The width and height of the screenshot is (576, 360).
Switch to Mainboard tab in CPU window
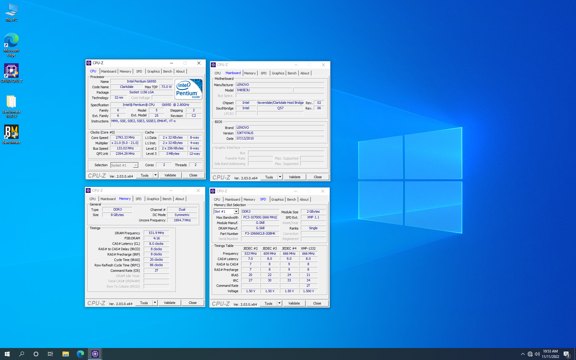click(109, 71)
